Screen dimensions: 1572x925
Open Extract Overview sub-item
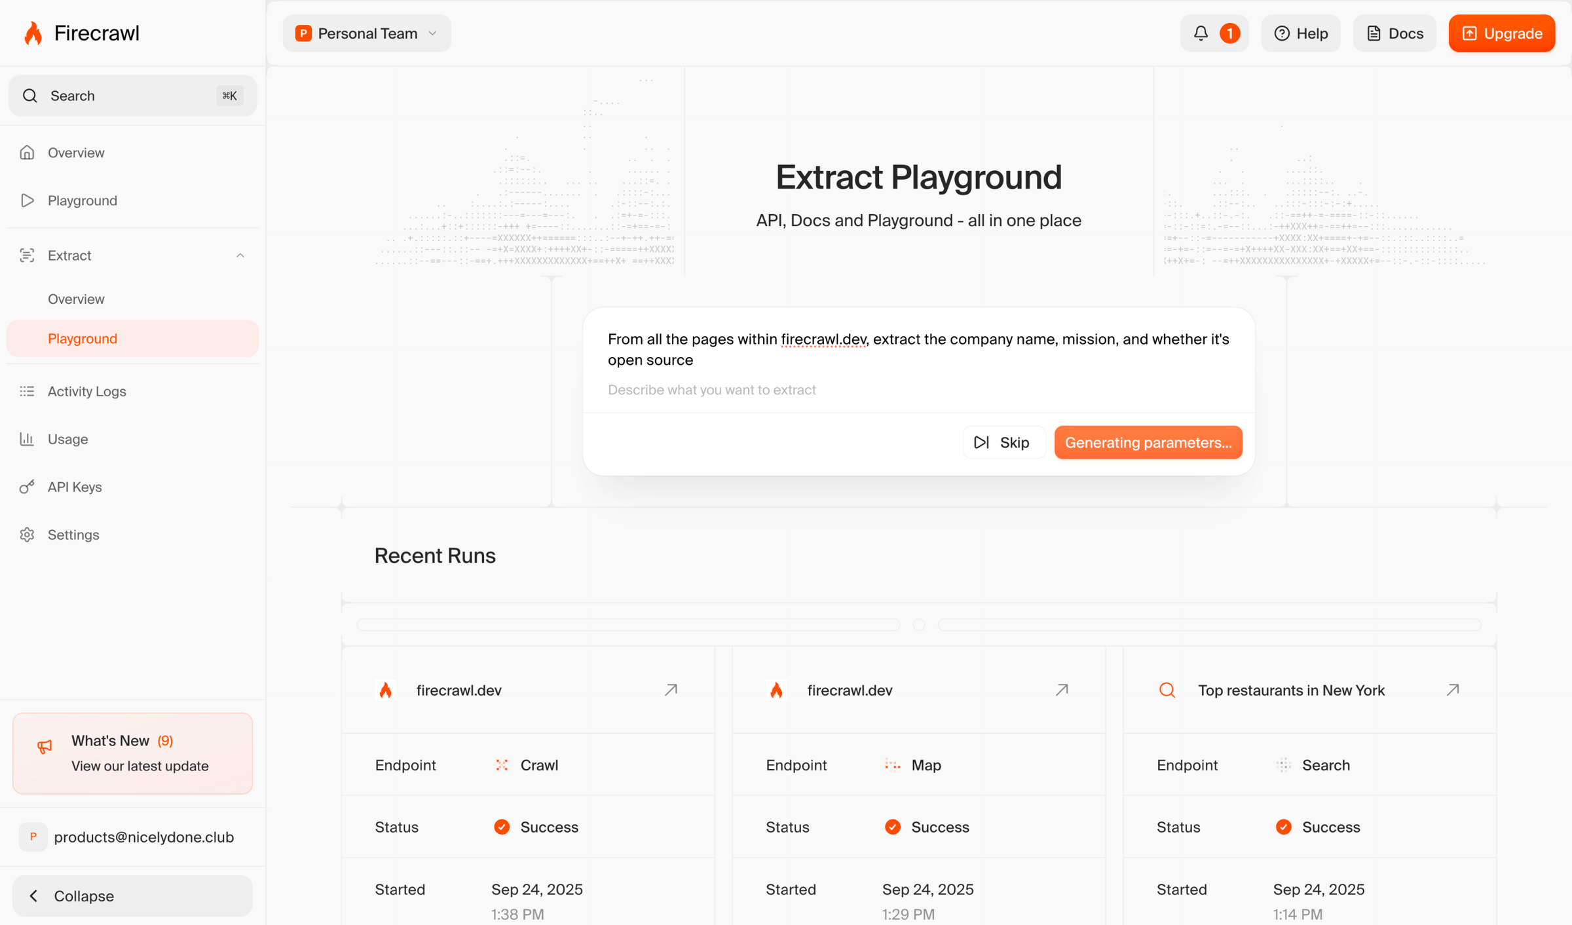[x=76, y=299]
